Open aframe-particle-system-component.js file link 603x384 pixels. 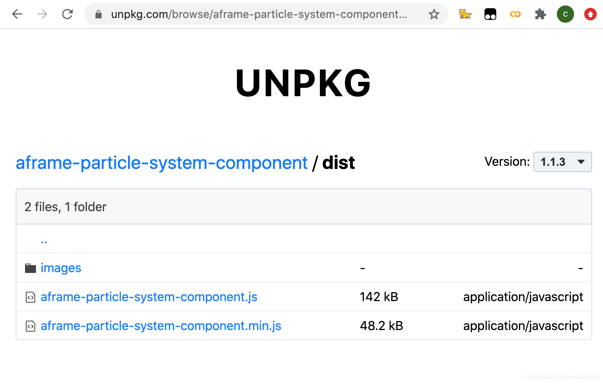click(x=149, y=297)
